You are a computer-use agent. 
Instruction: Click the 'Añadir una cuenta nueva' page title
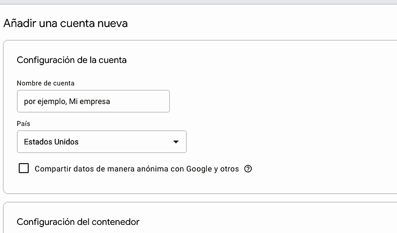66,24
